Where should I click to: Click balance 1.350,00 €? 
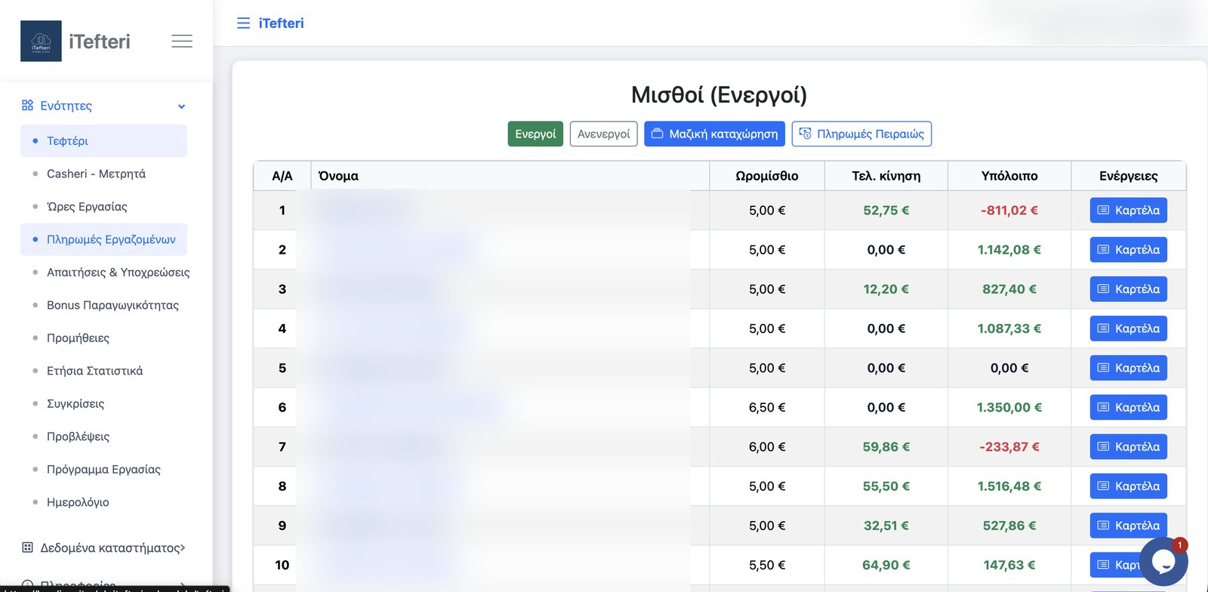(x=1009, y=407)
